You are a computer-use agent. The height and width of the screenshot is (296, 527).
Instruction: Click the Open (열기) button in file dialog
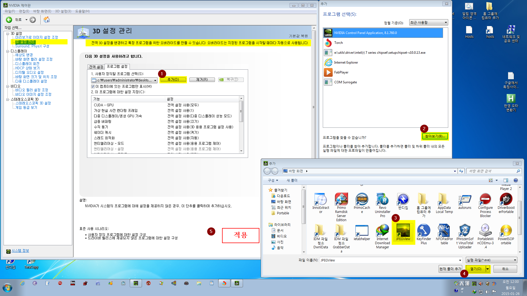coord(476,269)
